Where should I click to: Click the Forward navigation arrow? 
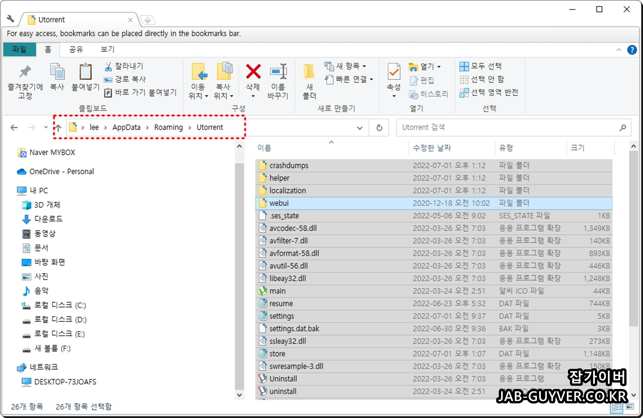[x=32, y=128]
